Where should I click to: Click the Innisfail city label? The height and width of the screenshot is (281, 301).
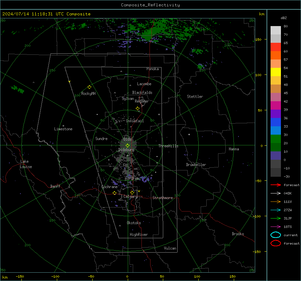coord(135,121)
